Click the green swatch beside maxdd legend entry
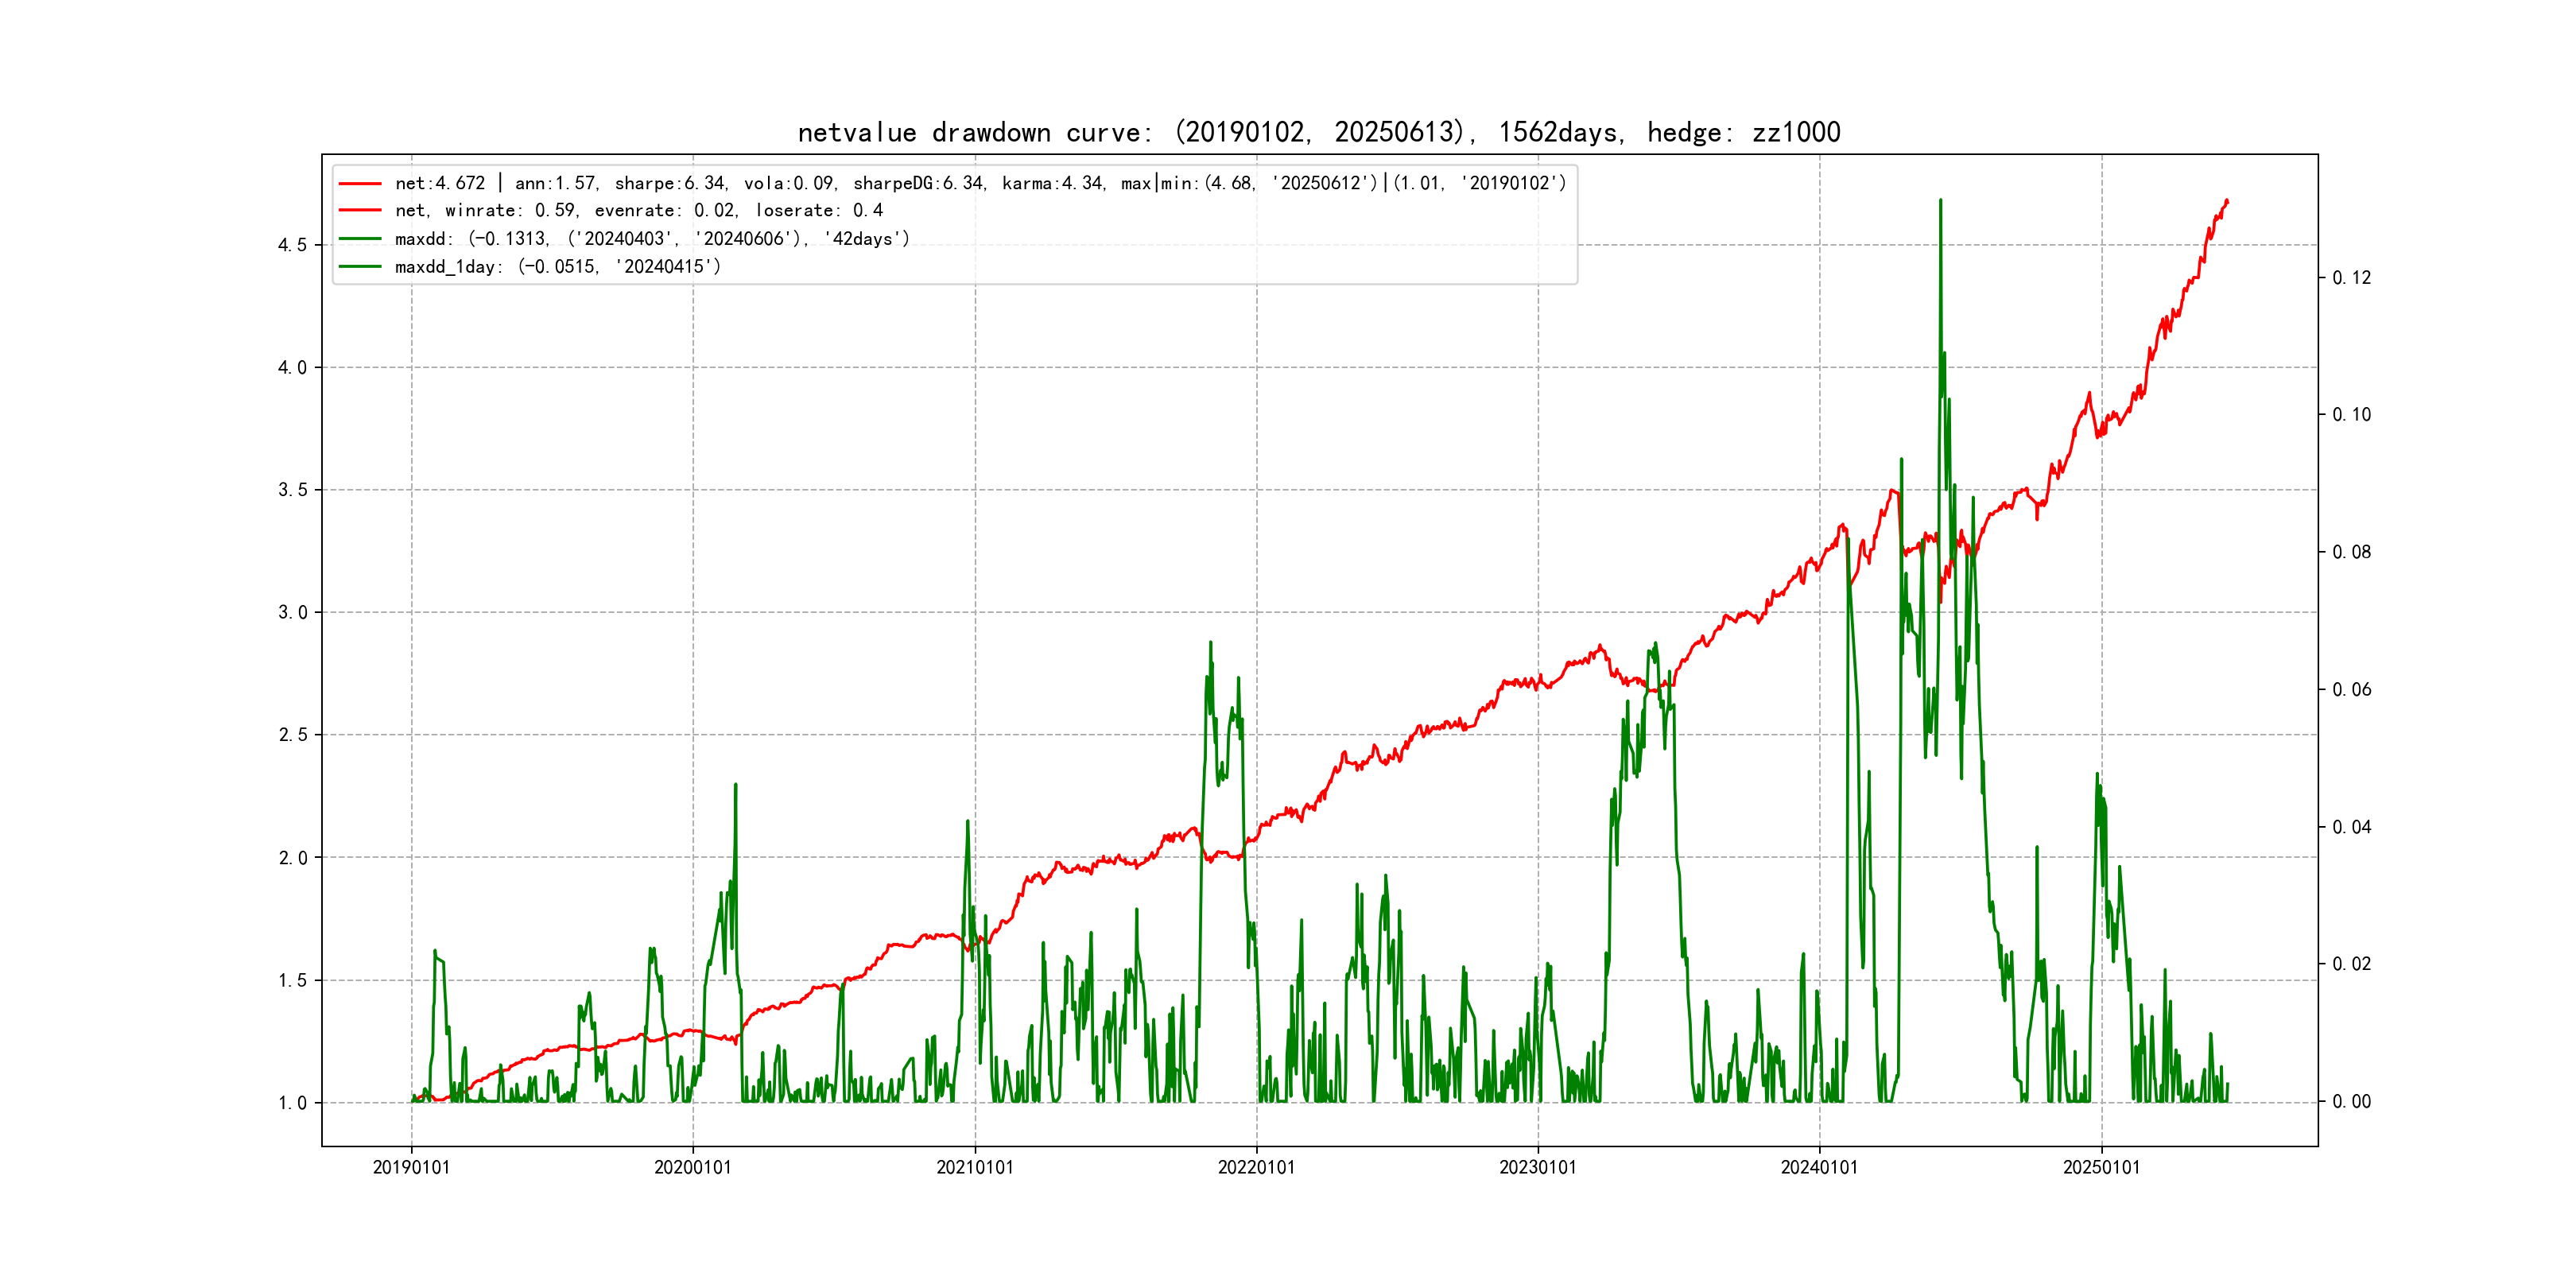The height and width of the screenshot is (1288, 2576). 360,239
